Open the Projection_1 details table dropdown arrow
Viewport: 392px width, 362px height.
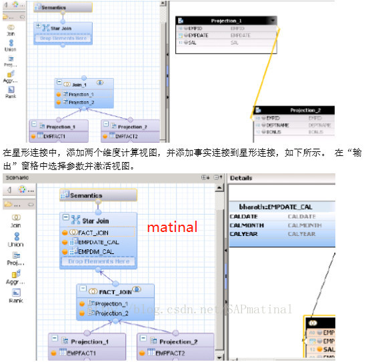point(273,21)
